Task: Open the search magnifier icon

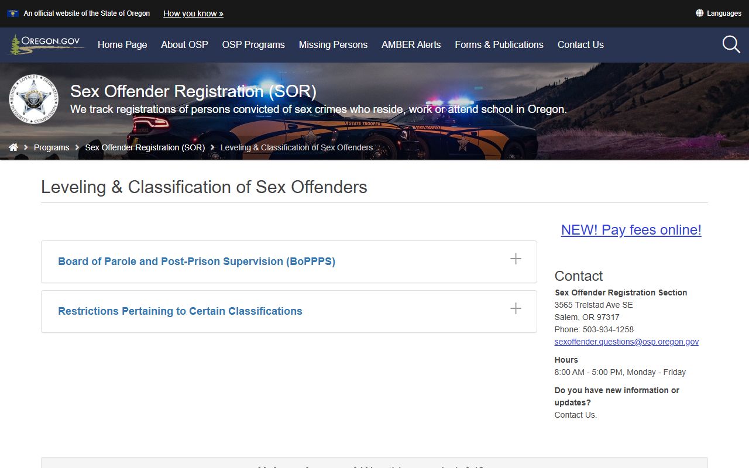Action: click(731, 44)
